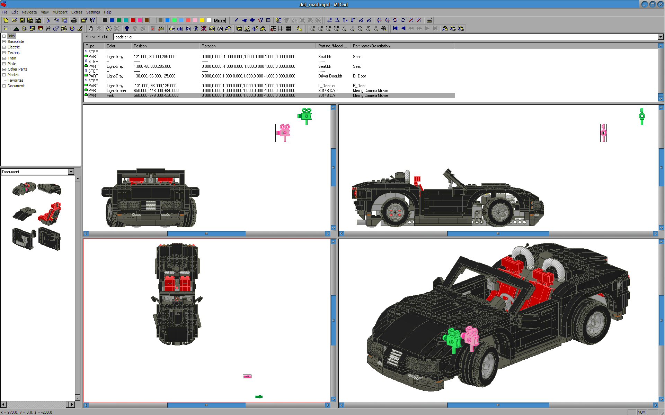Click the Cut scissors icon
The image size is (665, 415).
[48, 20]
